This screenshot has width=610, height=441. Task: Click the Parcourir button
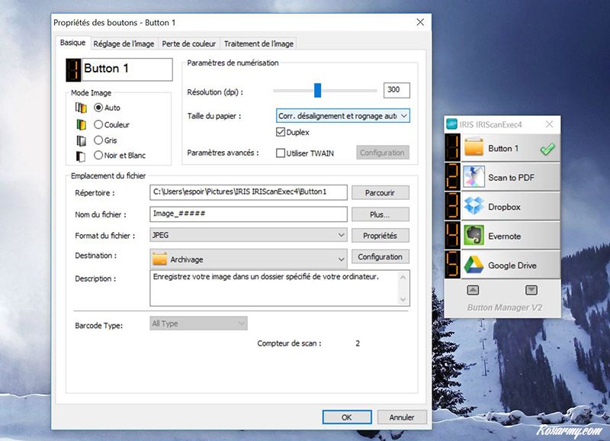coord(380,192)
